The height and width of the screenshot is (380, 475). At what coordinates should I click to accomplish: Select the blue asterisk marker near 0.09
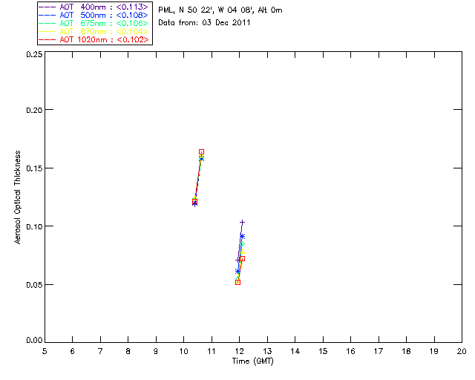pos(242,236)
